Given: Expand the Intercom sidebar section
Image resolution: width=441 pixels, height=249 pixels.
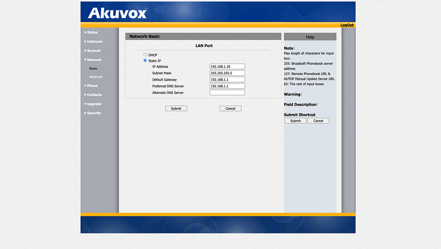Looking at the screenshot, I should tap(94, 42).
